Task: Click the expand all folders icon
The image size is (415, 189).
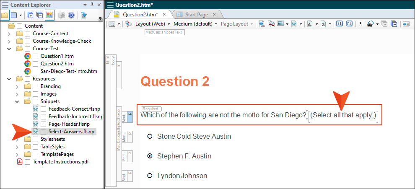Action: [x=30, y=15]
